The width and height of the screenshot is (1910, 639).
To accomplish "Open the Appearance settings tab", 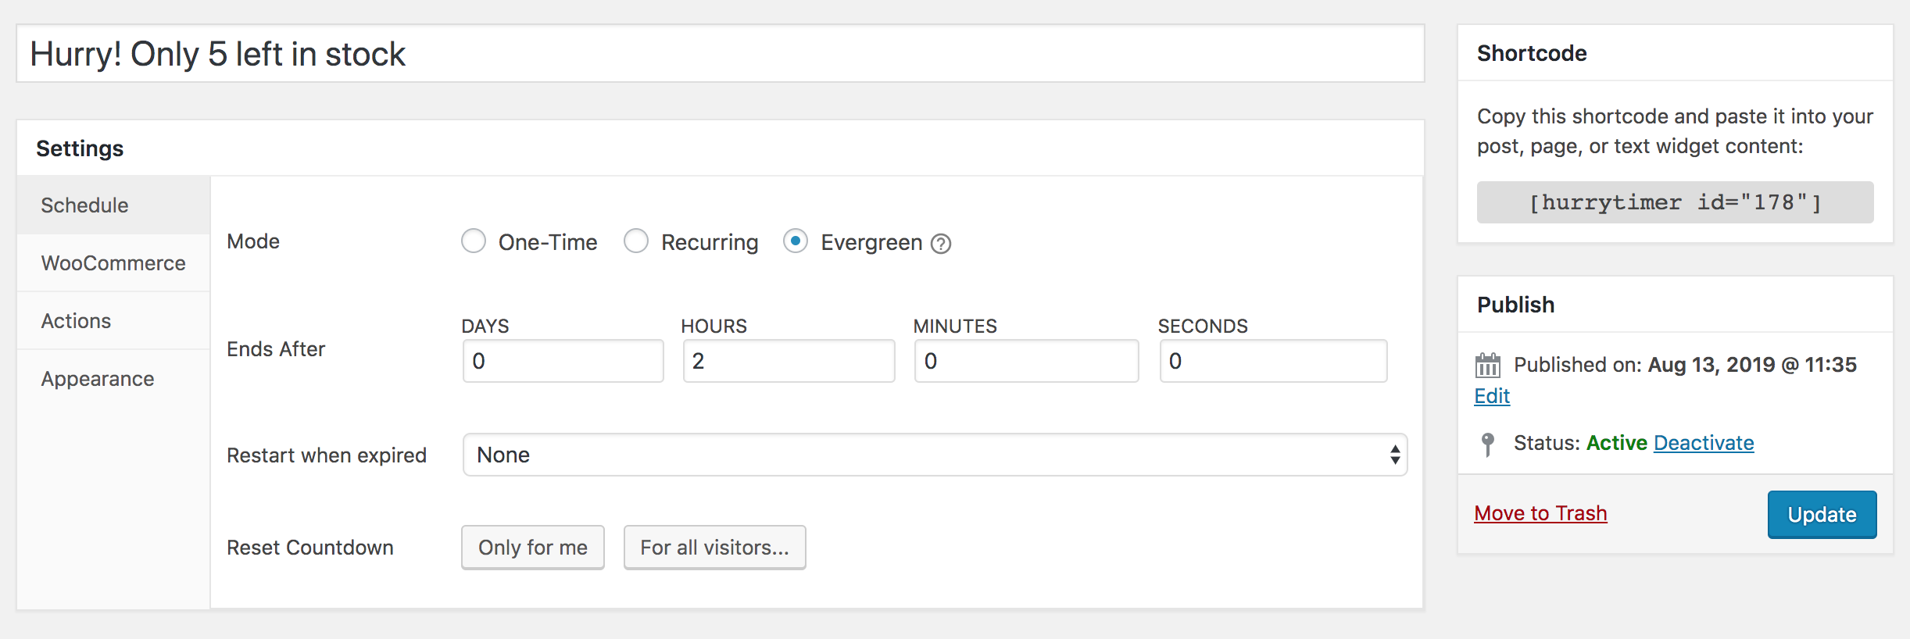I will [x=98, y=379].
